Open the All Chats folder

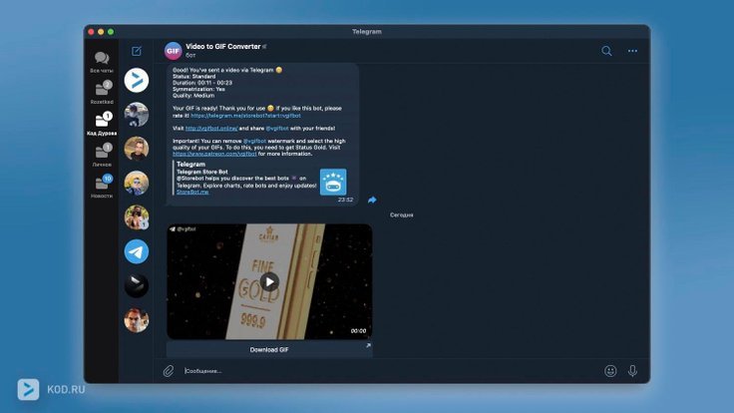(102, 62)
